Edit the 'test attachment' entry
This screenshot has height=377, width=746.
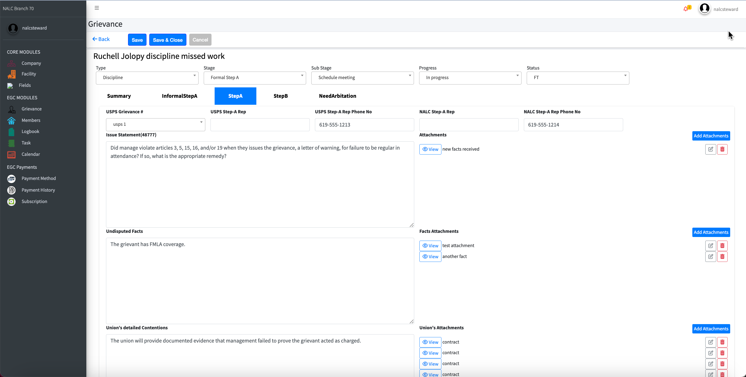coord(710,246)
